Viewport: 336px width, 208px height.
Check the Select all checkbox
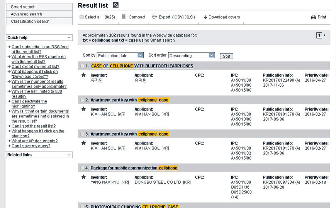[81, 17]
